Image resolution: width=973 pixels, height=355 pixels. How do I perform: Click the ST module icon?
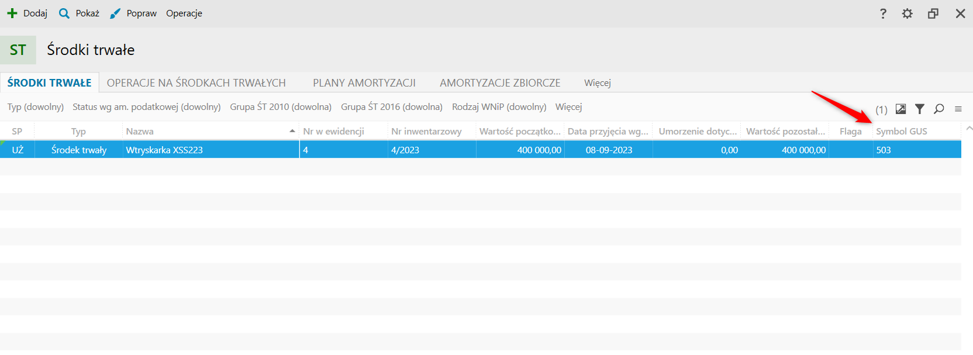pos(18,50)
